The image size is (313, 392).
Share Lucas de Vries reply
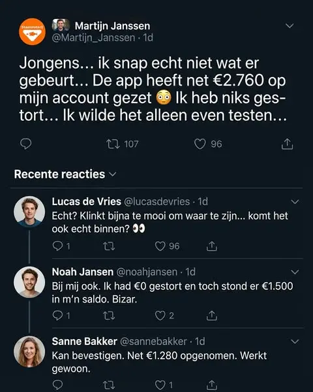click(x=212, y=246)
